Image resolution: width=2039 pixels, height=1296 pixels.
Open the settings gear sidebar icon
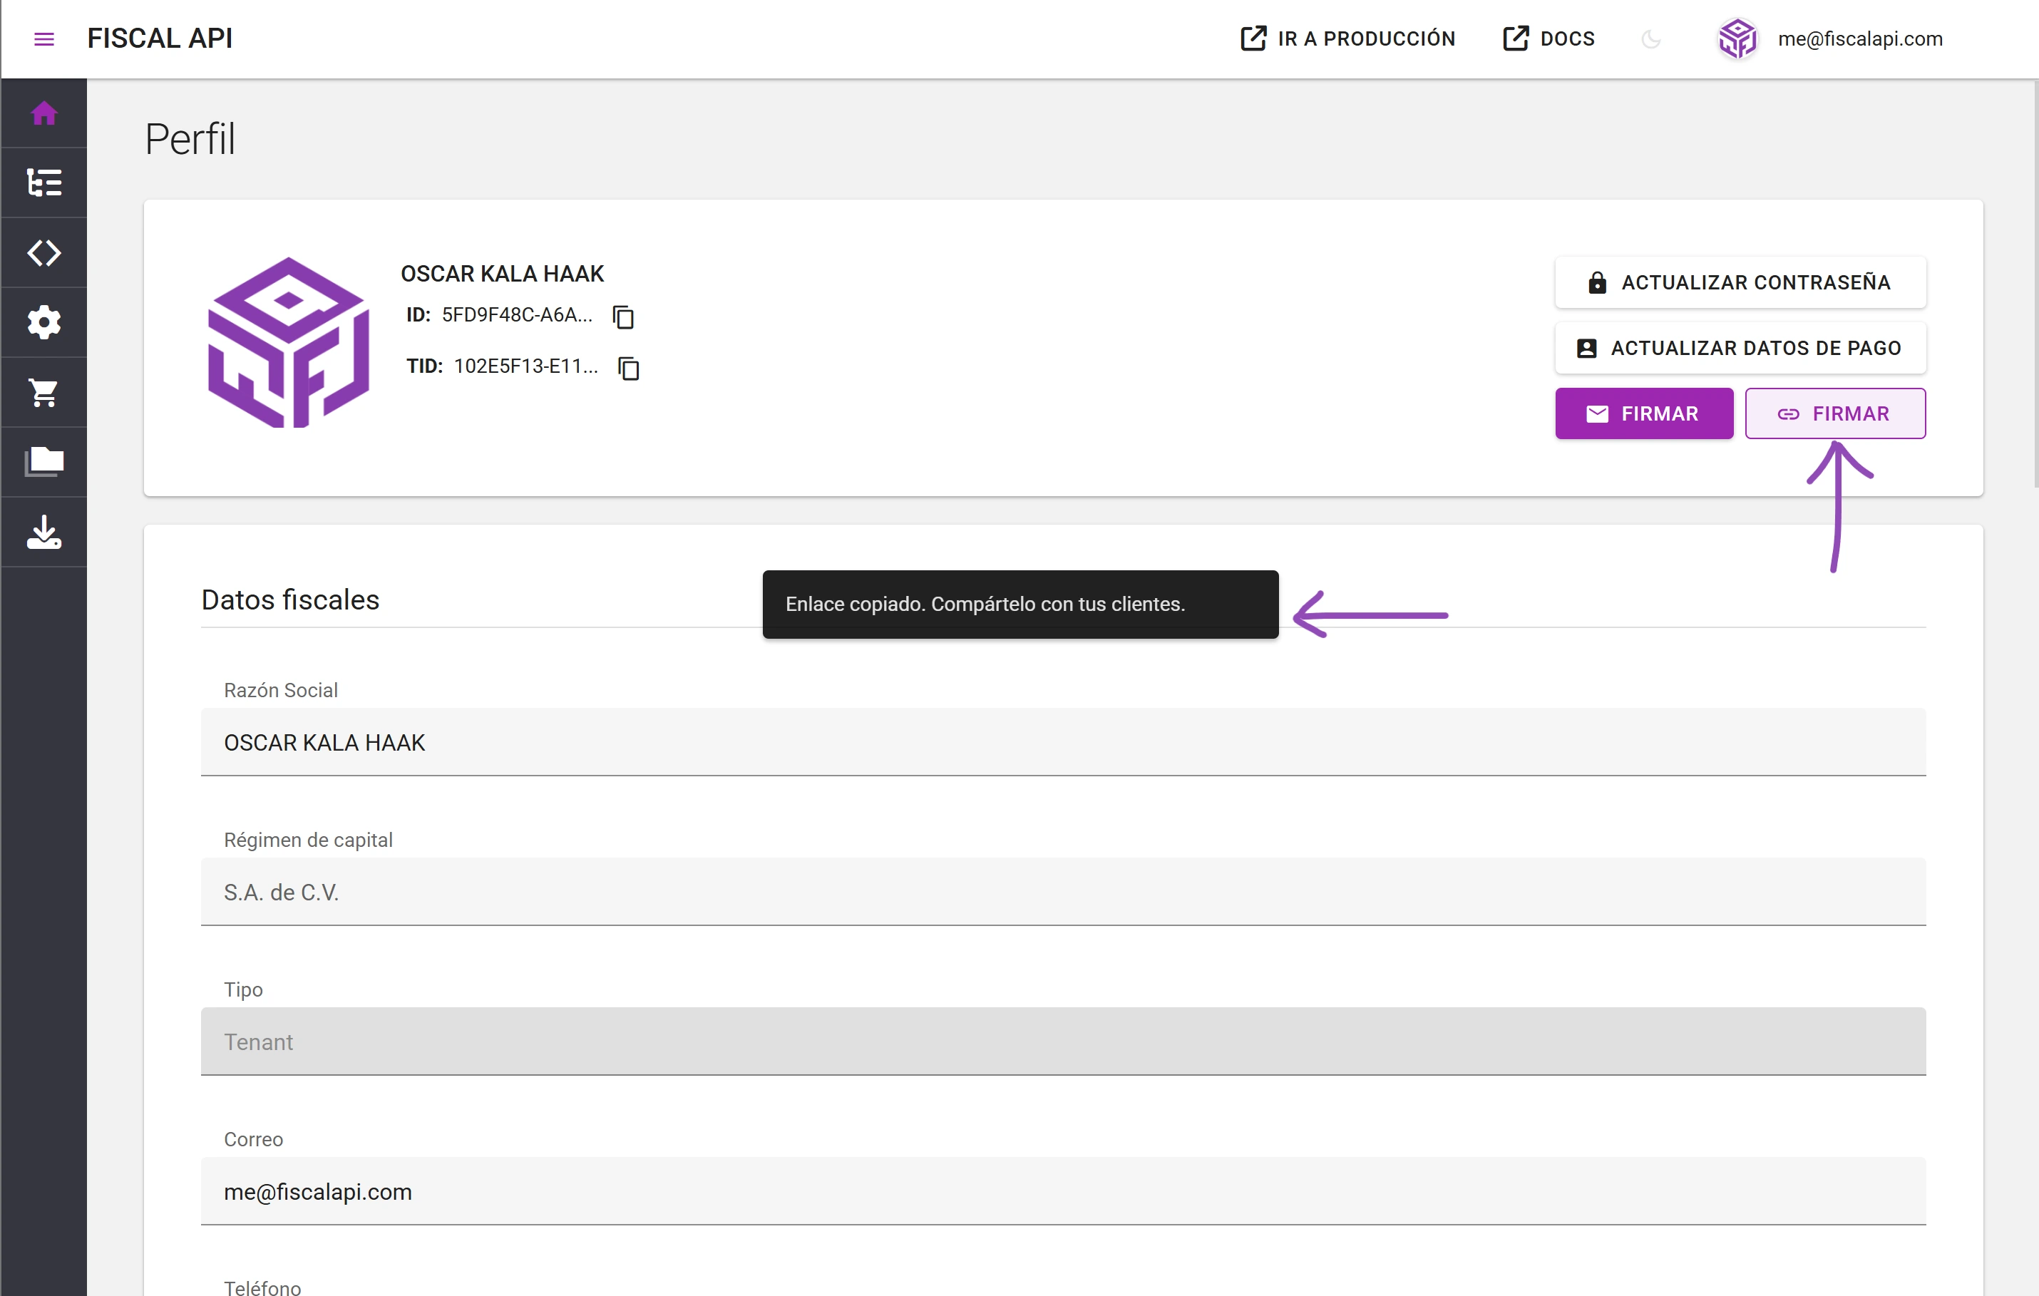pos(44,322)
